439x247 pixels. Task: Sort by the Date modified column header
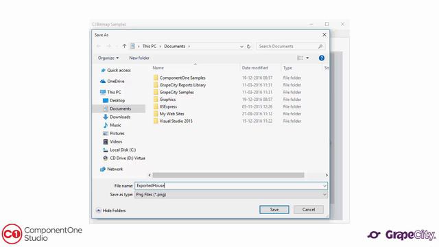254,68
